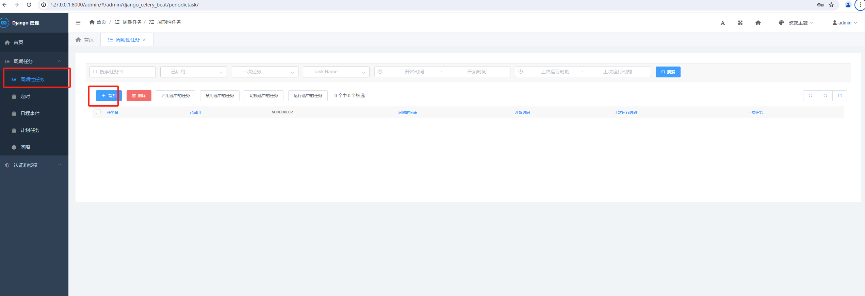Image resolution: width=865 pixels, height=296 pixels.
Task: Click the second 开始时间 date field
Action: coord(477,72)
